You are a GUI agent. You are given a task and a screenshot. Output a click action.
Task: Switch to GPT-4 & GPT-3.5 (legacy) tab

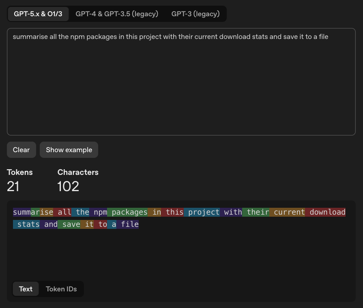(x=117, y=14)
